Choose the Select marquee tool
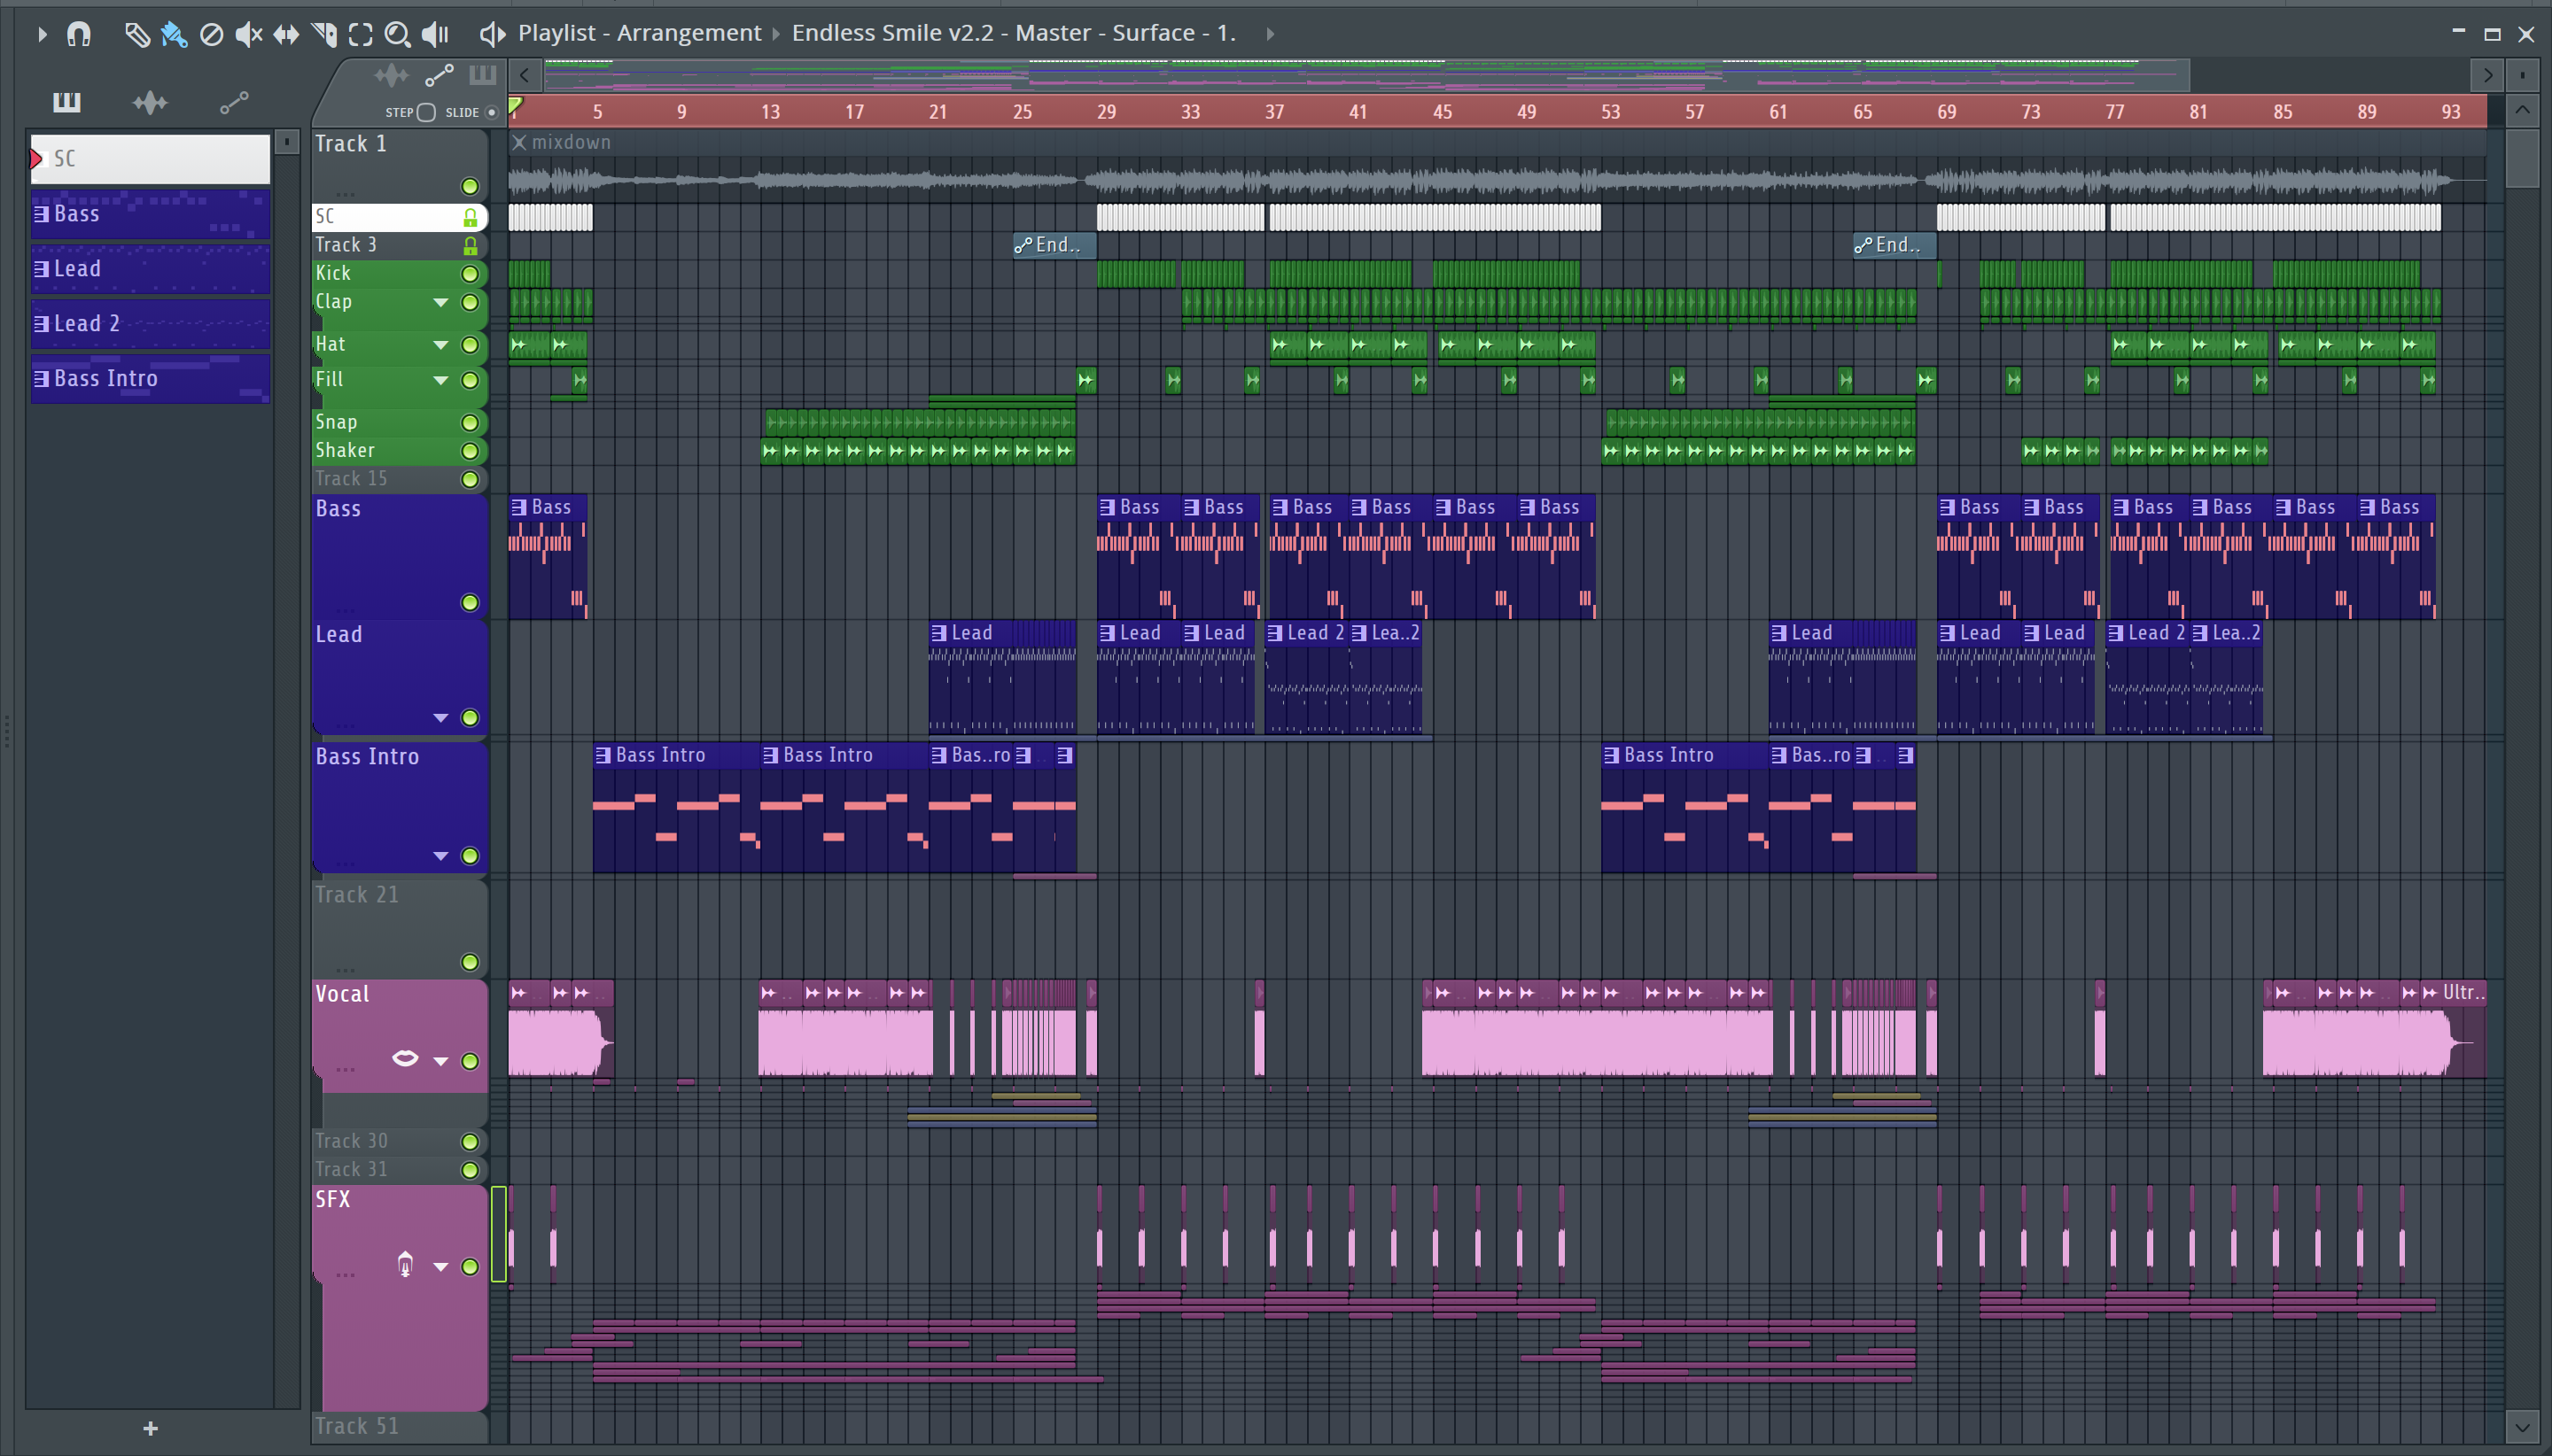This screenshot has width=2552, height=1456. point(360,35)
